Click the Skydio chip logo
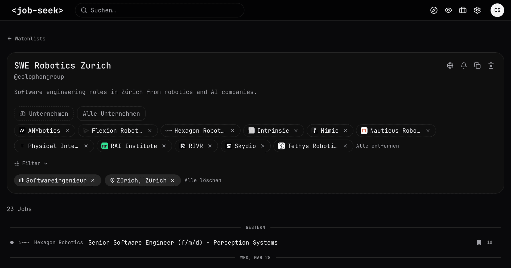Viewport: 511px width, 268px height. coord(229,146)
